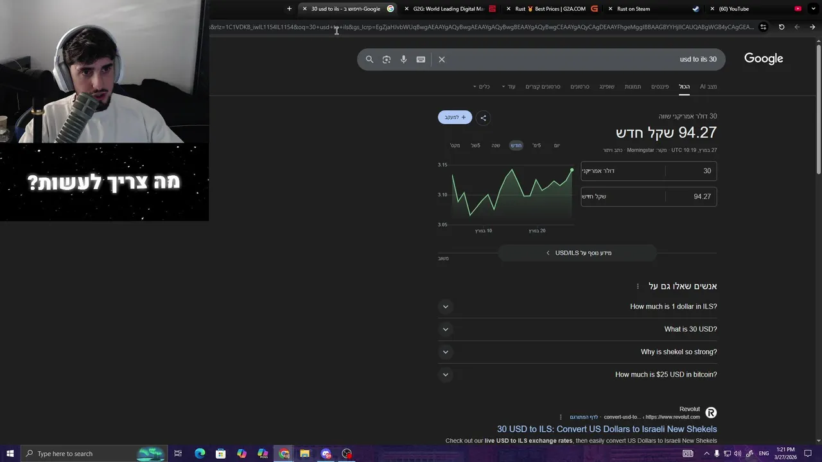Open 'מידע נוסף על USD/ILS' more info button
The image size is (822, 462).
click(577, 253)
